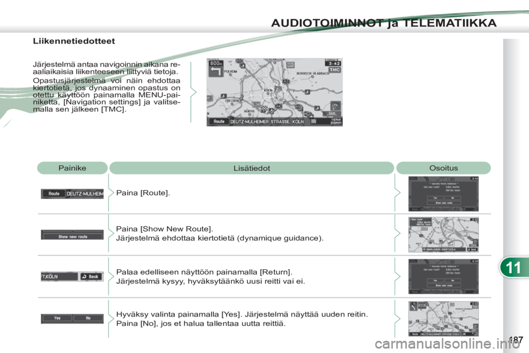
Task: Select the Show new route button image
Action: pos(72,235)
